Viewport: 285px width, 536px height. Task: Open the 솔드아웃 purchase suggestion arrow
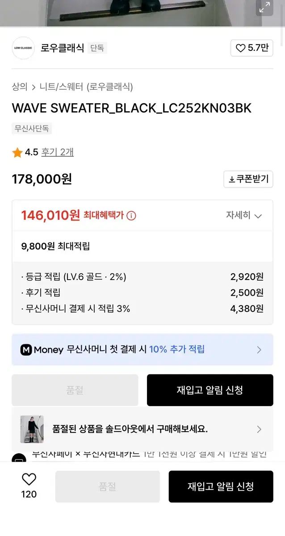(x=259, y=429)
